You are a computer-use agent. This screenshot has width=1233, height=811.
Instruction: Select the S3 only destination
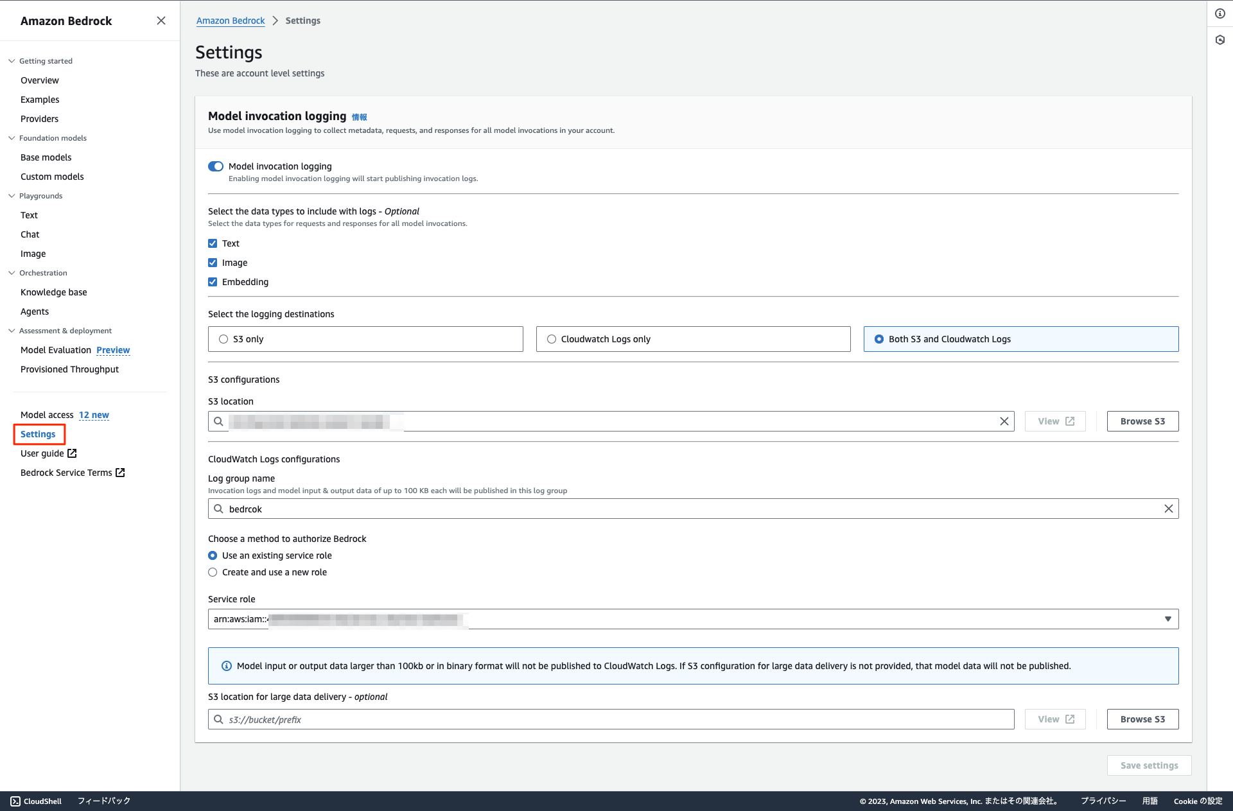coord(365,339)
